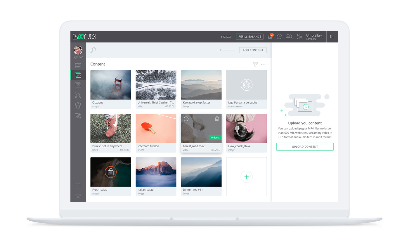409x242 pixels.
Task: Open the users icon in header
Action: click(289, 37)
